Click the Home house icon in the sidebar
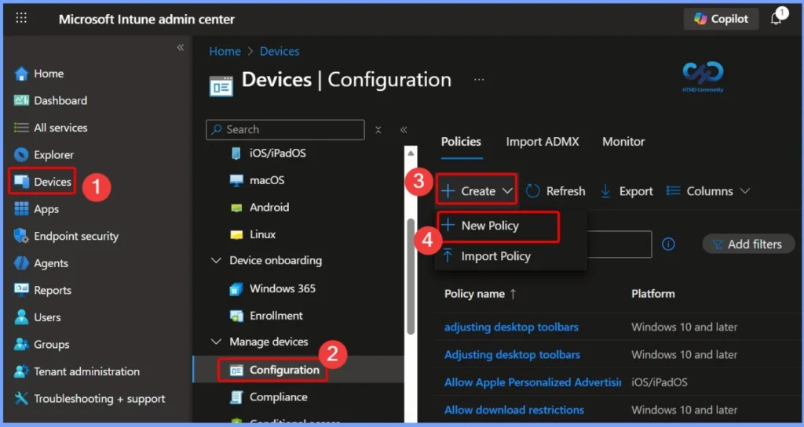 point(21,74)
